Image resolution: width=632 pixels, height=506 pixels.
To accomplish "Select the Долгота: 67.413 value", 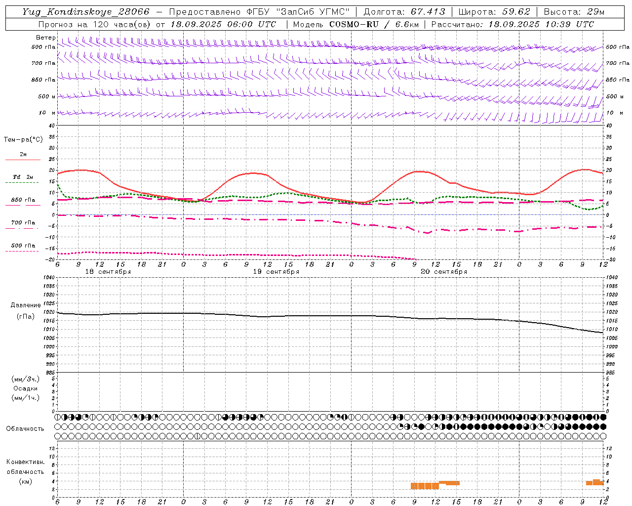I will click(404, 12).
